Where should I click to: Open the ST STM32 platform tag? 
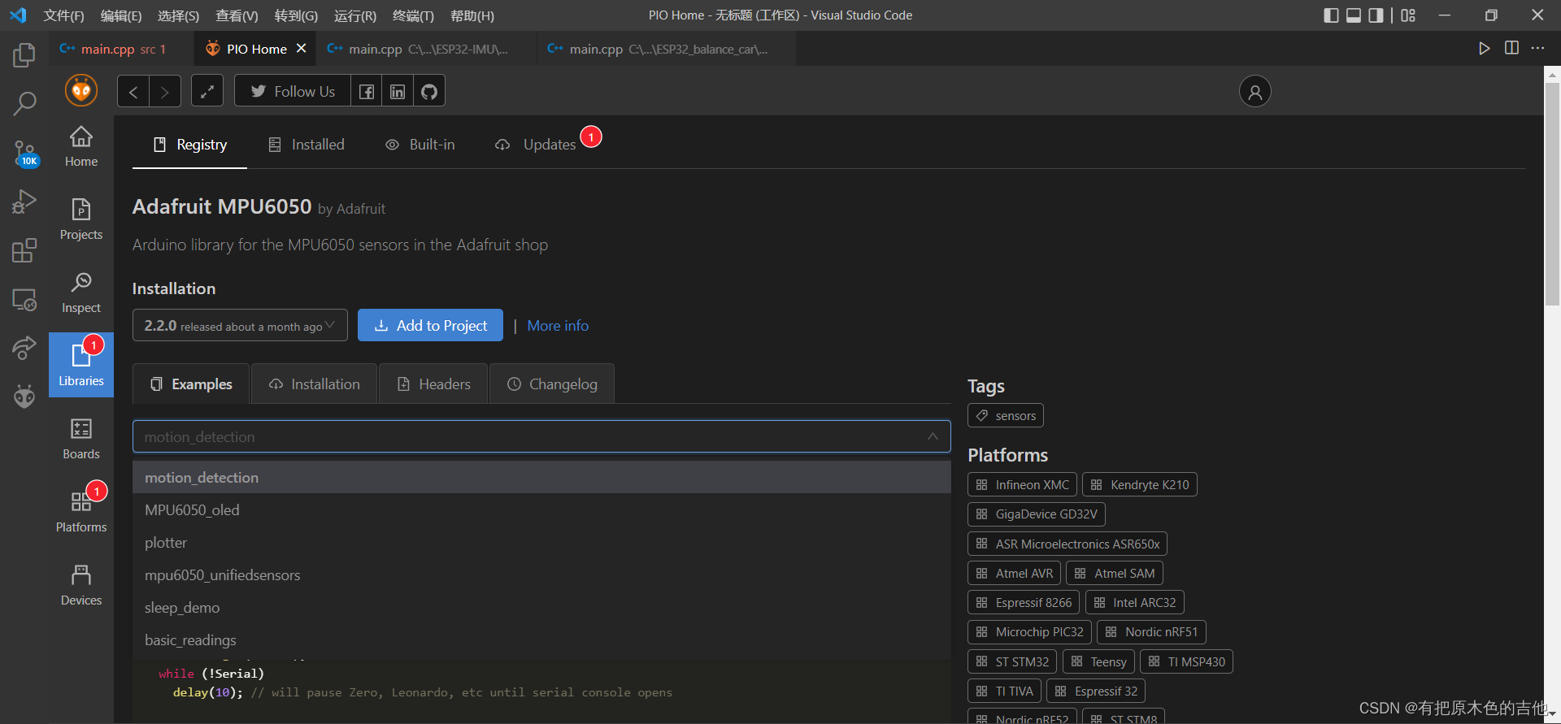pyautogui.click(x=1012, y=662)
